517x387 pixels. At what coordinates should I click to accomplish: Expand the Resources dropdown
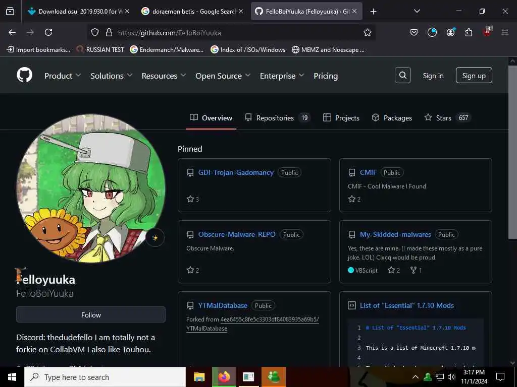164,76
